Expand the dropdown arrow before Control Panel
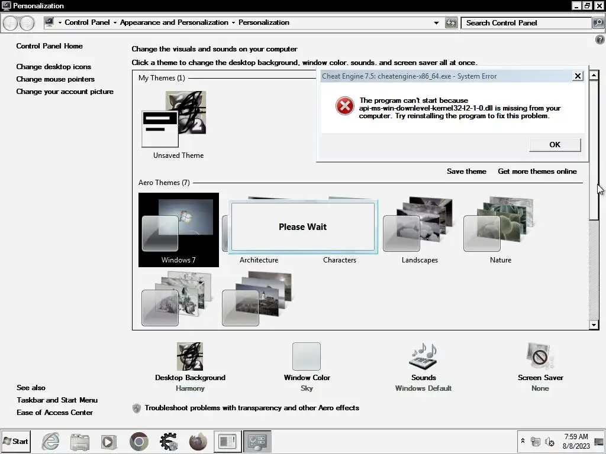 [x=60, y=23]
